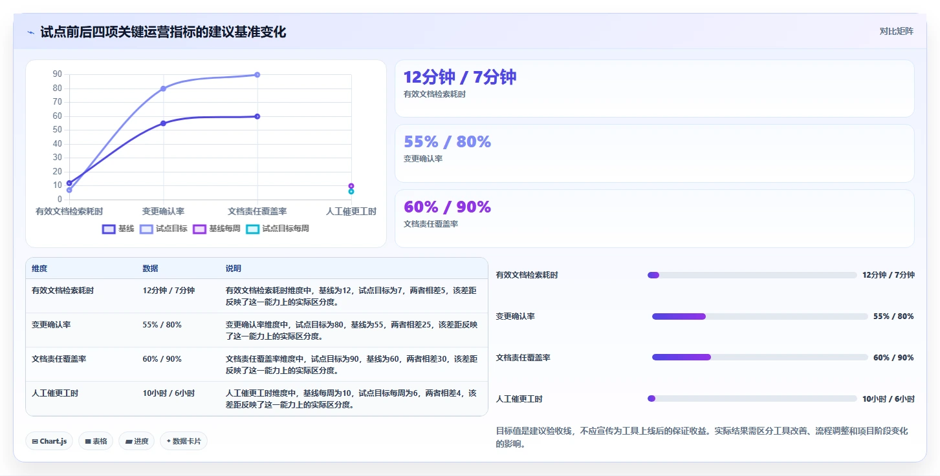The width and height of the screenshot is (940, 476).
Task: Click the 10小时 / 6小时 progress value
Action: 888,399
